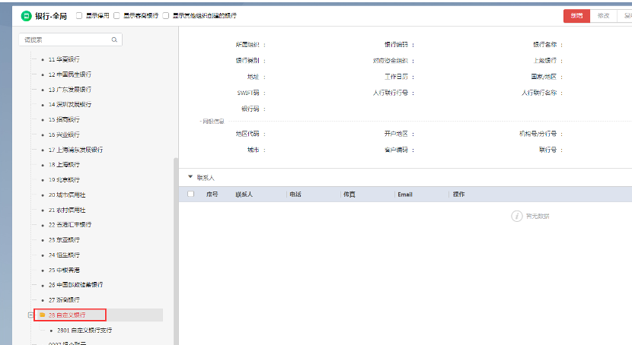Click the 银行编码 field label
The width and height of the screenshot is (632, 345).
(396, 45)
